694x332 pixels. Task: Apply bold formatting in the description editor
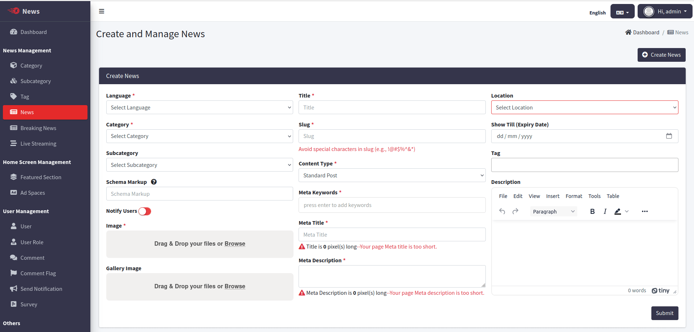point(592,211)
